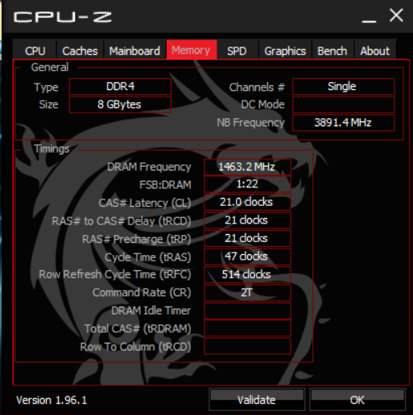Image resolution: width=413 pixels, height=415 pixels.
Task: Go to the SPD tab
Action: [237, 50]
